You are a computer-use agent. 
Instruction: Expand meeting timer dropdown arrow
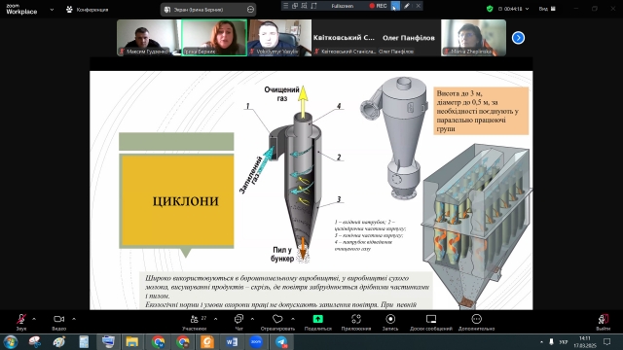528,9
